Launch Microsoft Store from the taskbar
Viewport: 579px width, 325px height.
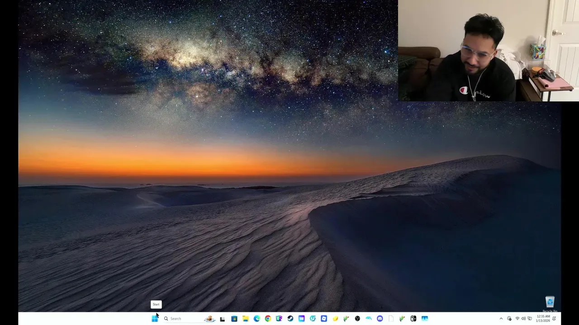pyautogui.click(x=234, y=319)
